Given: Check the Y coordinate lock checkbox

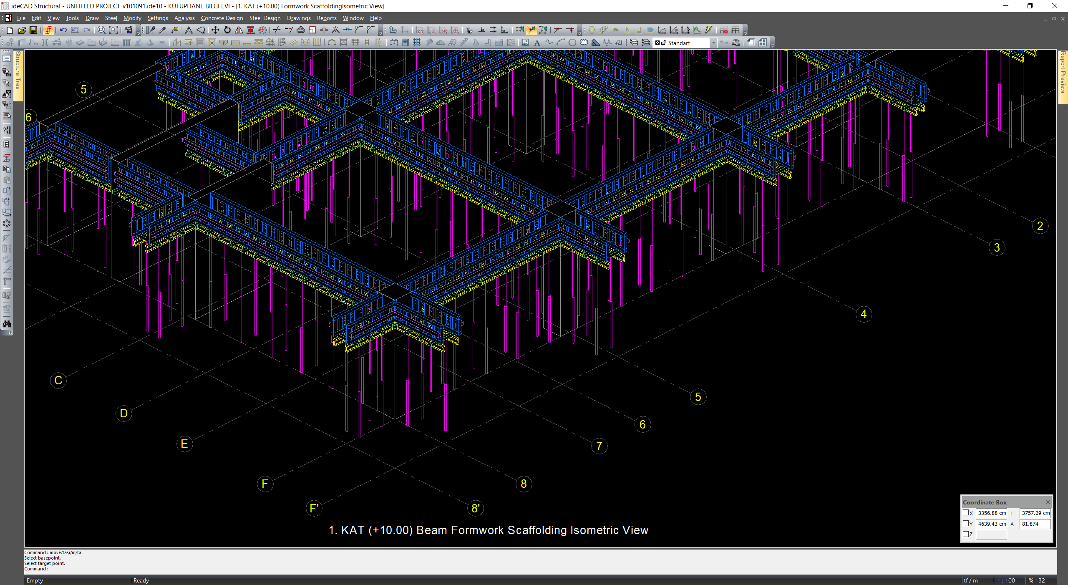Looking at the screenshot, I should pyautogui.click(x=966, y=523).
